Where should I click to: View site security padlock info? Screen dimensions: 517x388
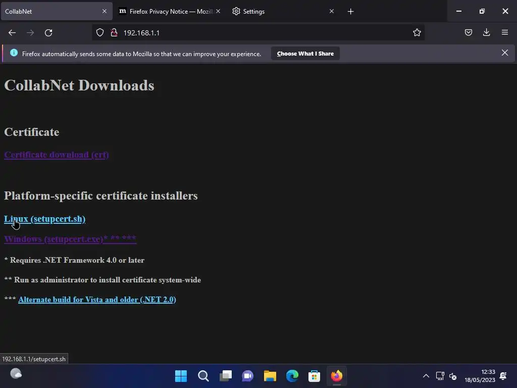[114, 33]
